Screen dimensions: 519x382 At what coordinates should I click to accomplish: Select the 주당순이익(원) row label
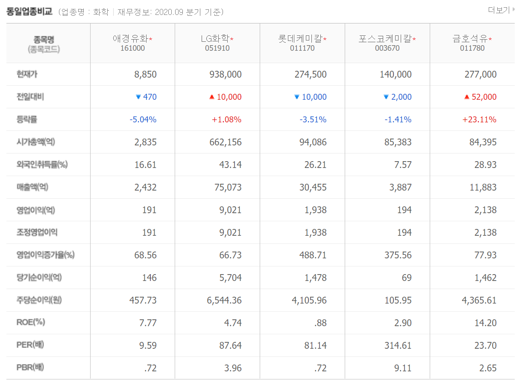(39, 300)
